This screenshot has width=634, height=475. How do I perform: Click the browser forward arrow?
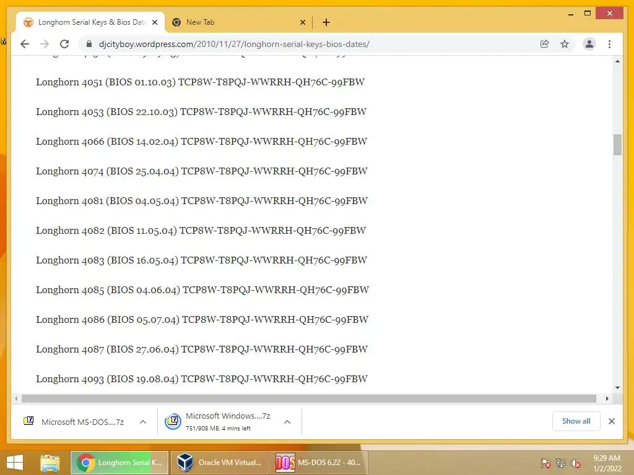tap(45, 44)
